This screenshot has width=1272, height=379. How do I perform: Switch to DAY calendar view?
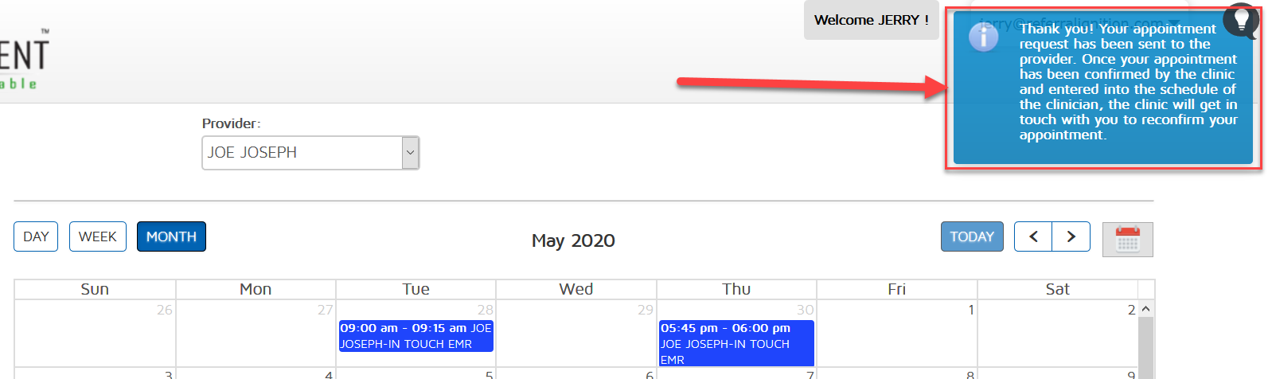tap(36, 236)
